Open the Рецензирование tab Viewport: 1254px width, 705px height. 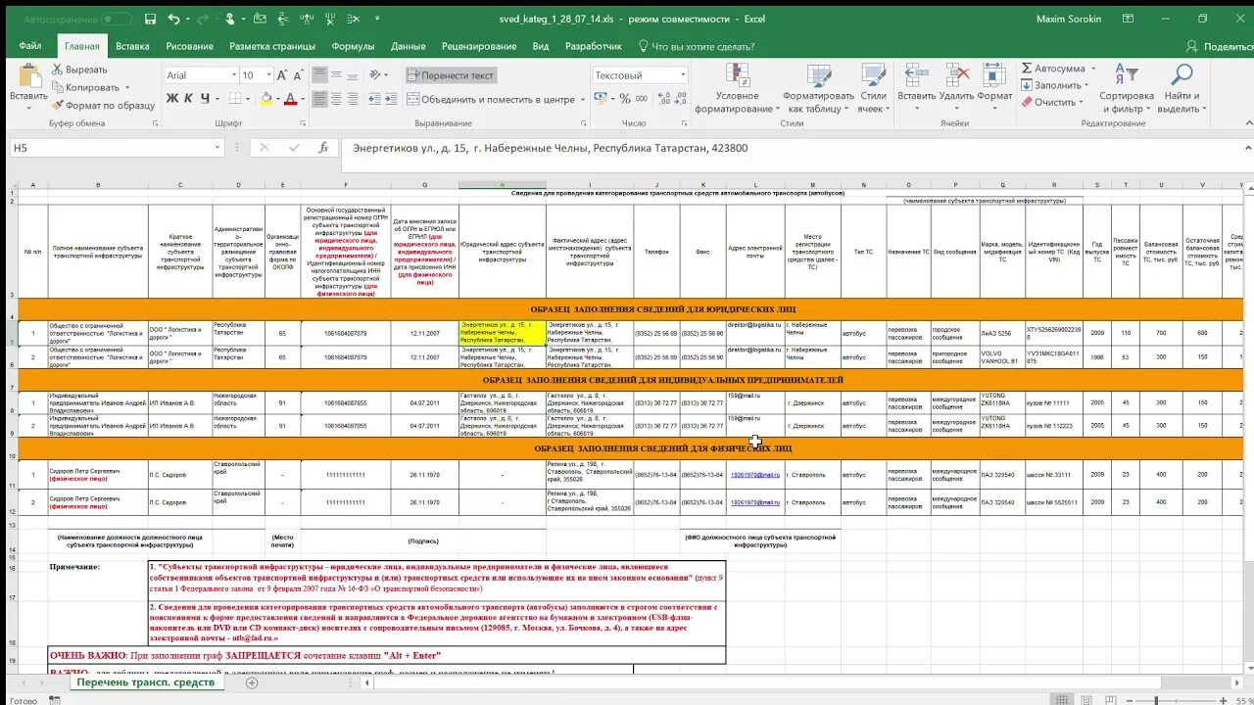click(x=479, y=46)
